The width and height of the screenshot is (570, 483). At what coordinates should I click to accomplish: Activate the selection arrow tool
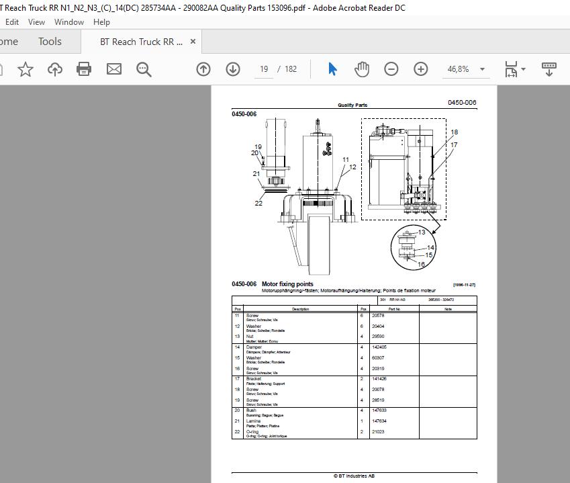tap(332, 69)
